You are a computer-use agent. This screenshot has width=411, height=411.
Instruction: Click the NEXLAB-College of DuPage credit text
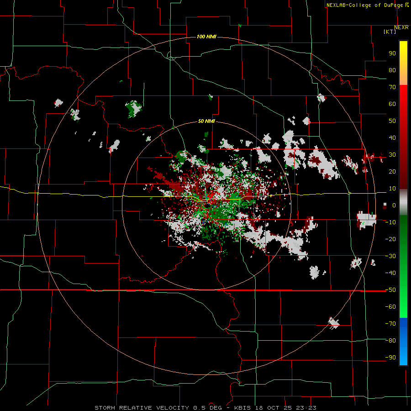368,5
